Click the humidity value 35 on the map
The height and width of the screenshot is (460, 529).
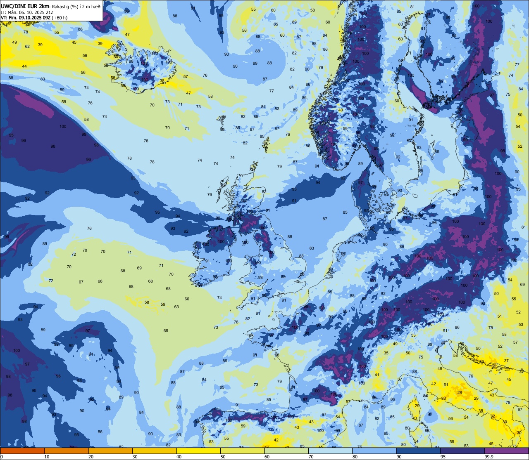point(386,353)
